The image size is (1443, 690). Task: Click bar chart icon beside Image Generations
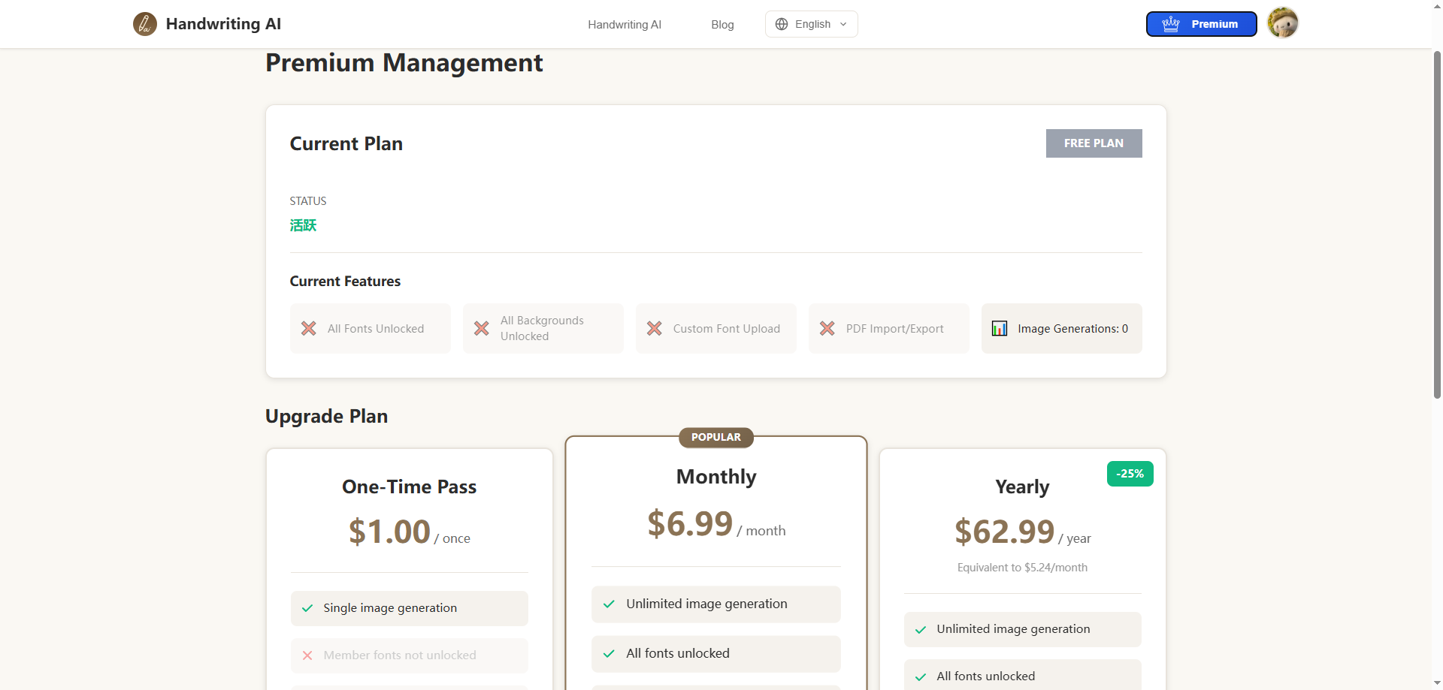click(x=1000, y=328)
